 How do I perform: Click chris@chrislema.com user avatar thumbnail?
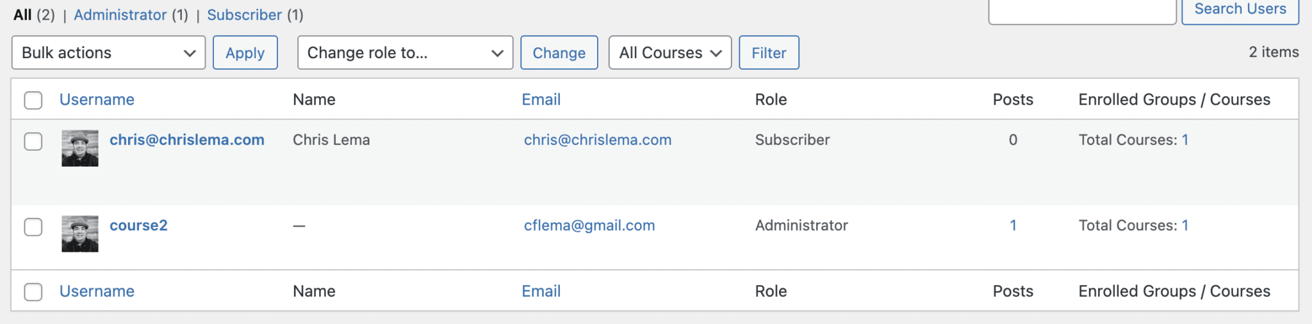pyautogui.click(x=80, y=148)
